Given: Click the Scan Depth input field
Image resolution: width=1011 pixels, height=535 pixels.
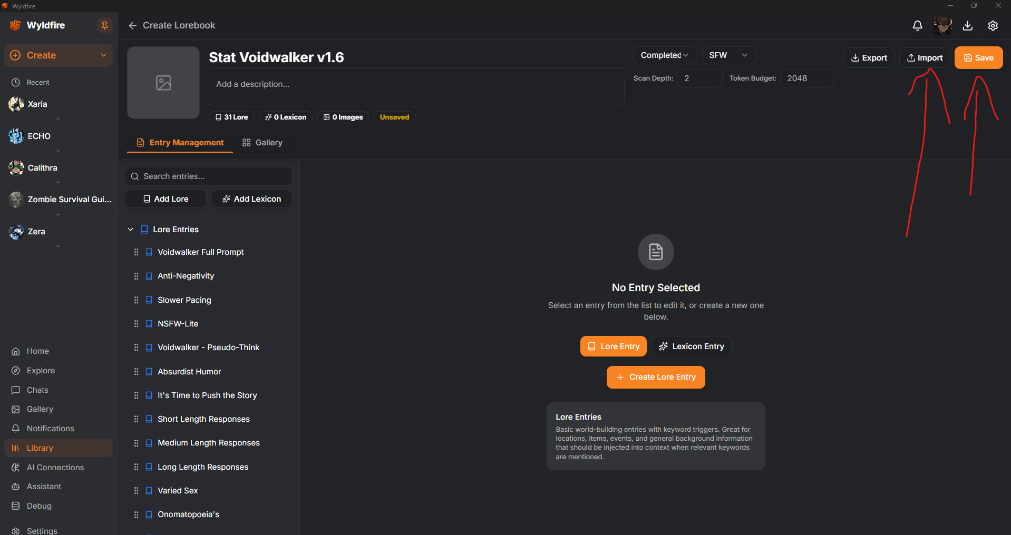Looking at the screenshot, I should (699, 78).
